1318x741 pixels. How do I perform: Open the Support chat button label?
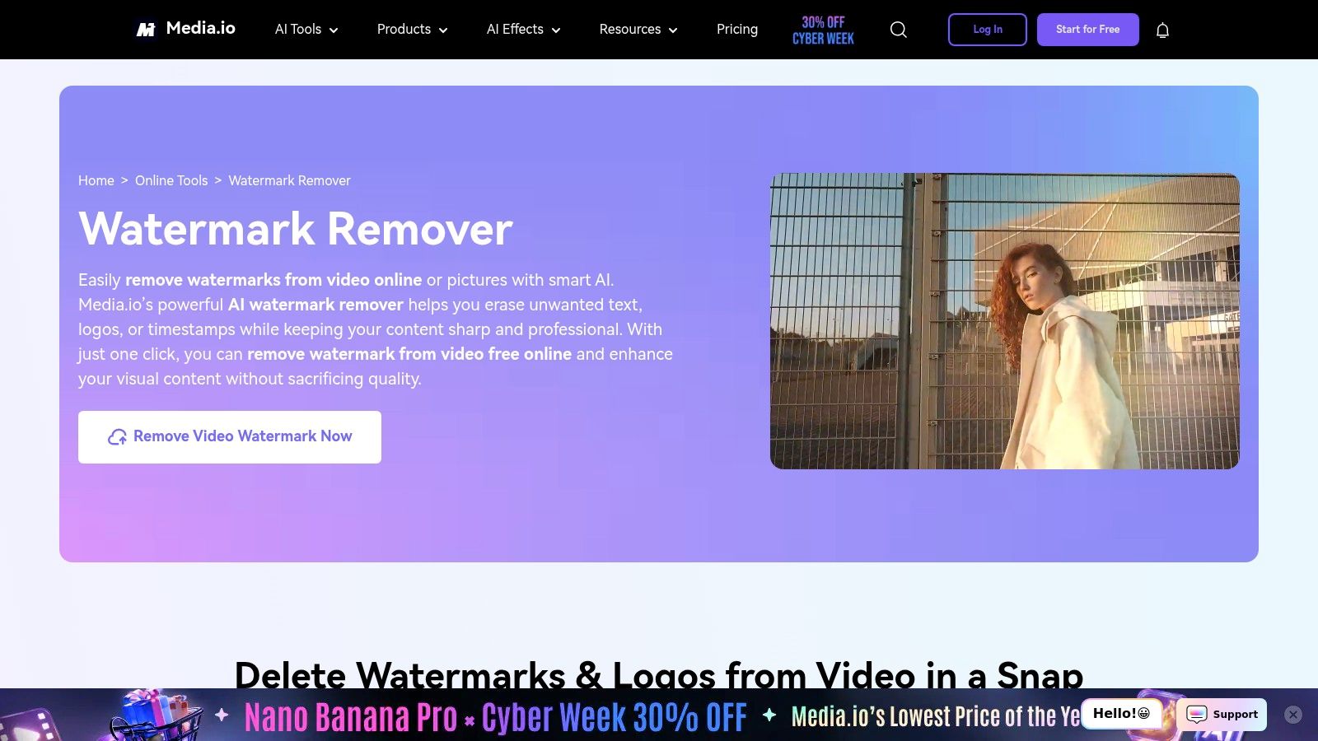pos(1235,715)
